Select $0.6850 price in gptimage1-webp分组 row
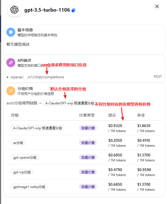Screen dimensions: 167x204 click(x=115, y=184)
